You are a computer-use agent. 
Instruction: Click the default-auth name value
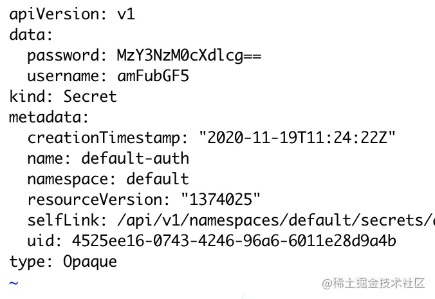point(134,159)
